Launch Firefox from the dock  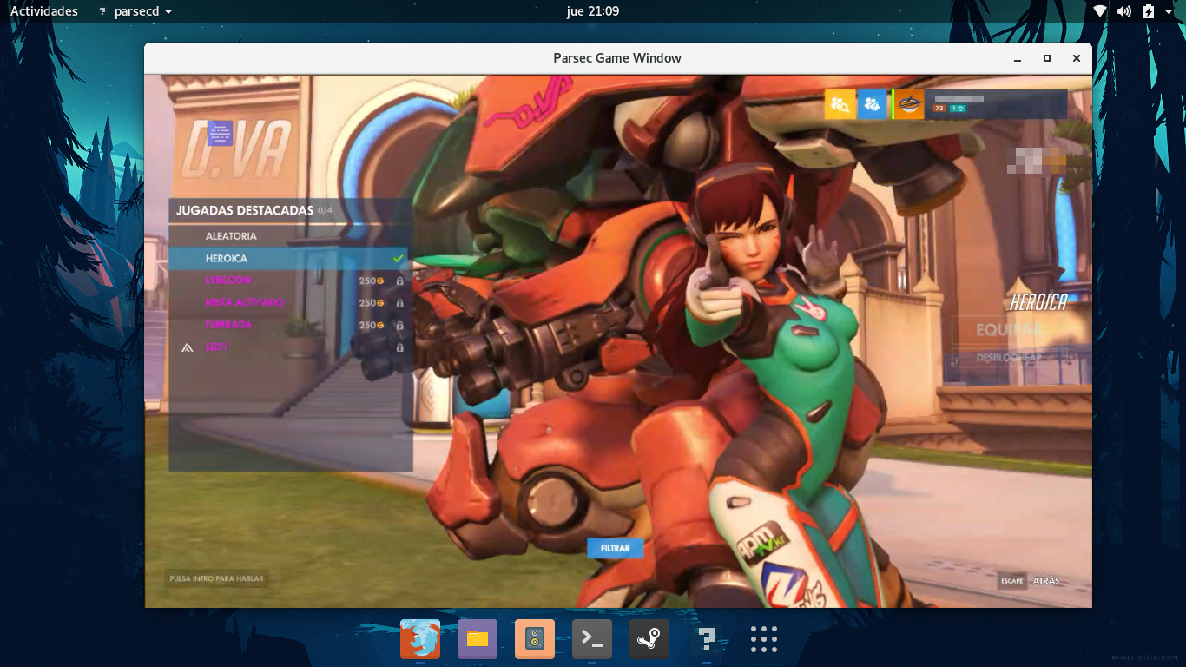pyautogui.click(x=420, y=639)
